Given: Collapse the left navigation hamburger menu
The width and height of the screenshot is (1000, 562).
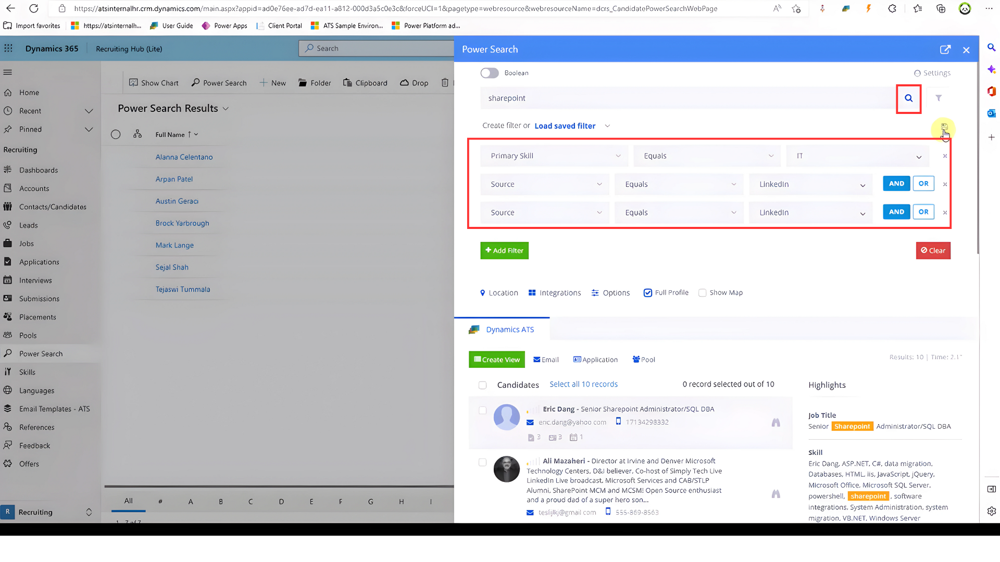Looking at the screenshot, I should (x=7, y=72).
